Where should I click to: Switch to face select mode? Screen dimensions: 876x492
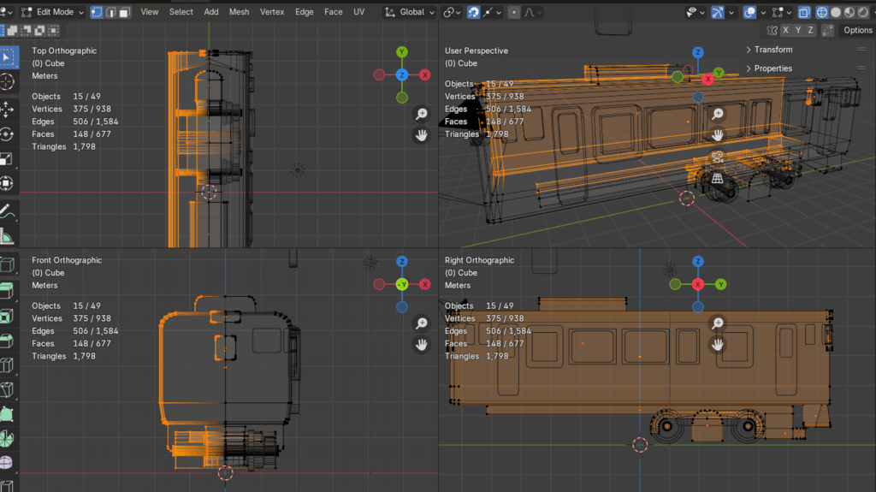(125, 12)
